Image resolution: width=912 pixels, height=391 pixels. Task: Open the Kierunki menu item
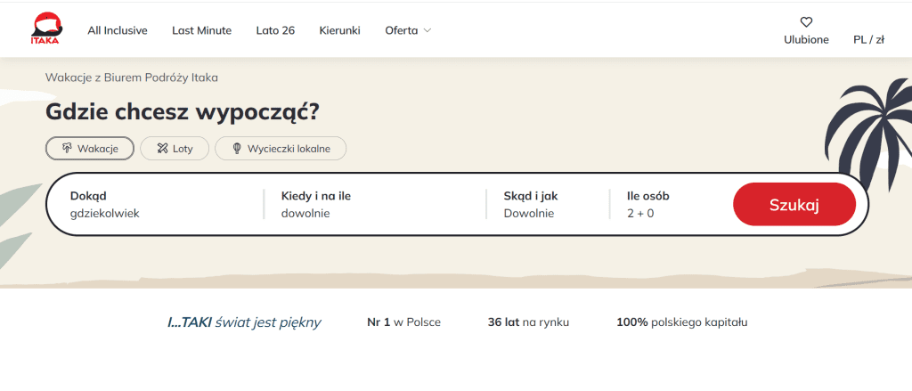339,30
